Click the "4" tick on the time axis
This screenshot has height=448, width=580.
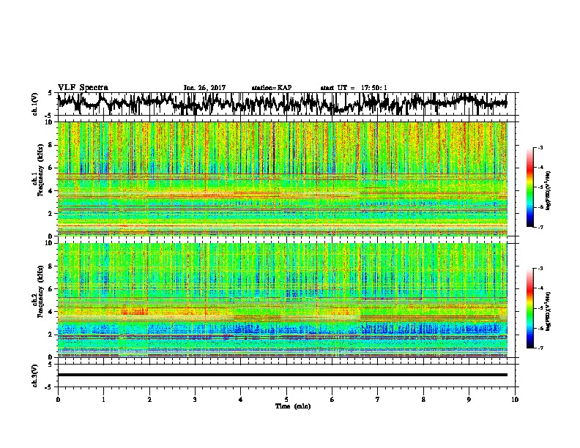pyautogui.click(x=241, y=400)
